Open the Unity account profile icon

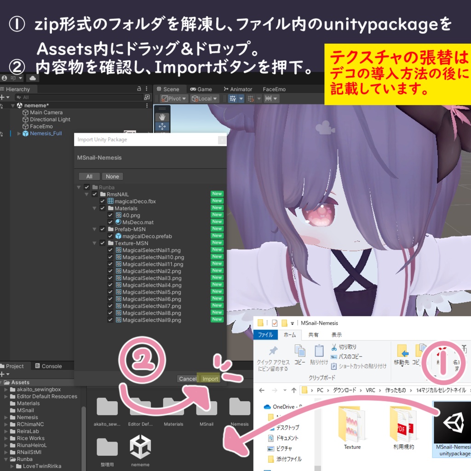(x=4, y=78)
